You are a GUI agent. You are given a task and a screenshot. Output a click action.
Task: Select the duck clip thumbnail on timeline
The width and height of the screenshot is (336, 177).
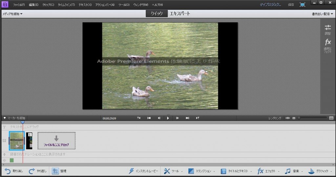point(17,141)
